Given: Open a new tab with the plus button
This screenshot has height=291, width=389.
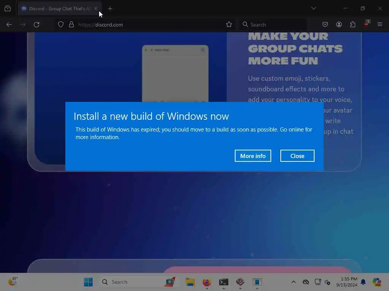Looking at the screenshot, I should 110,9.
